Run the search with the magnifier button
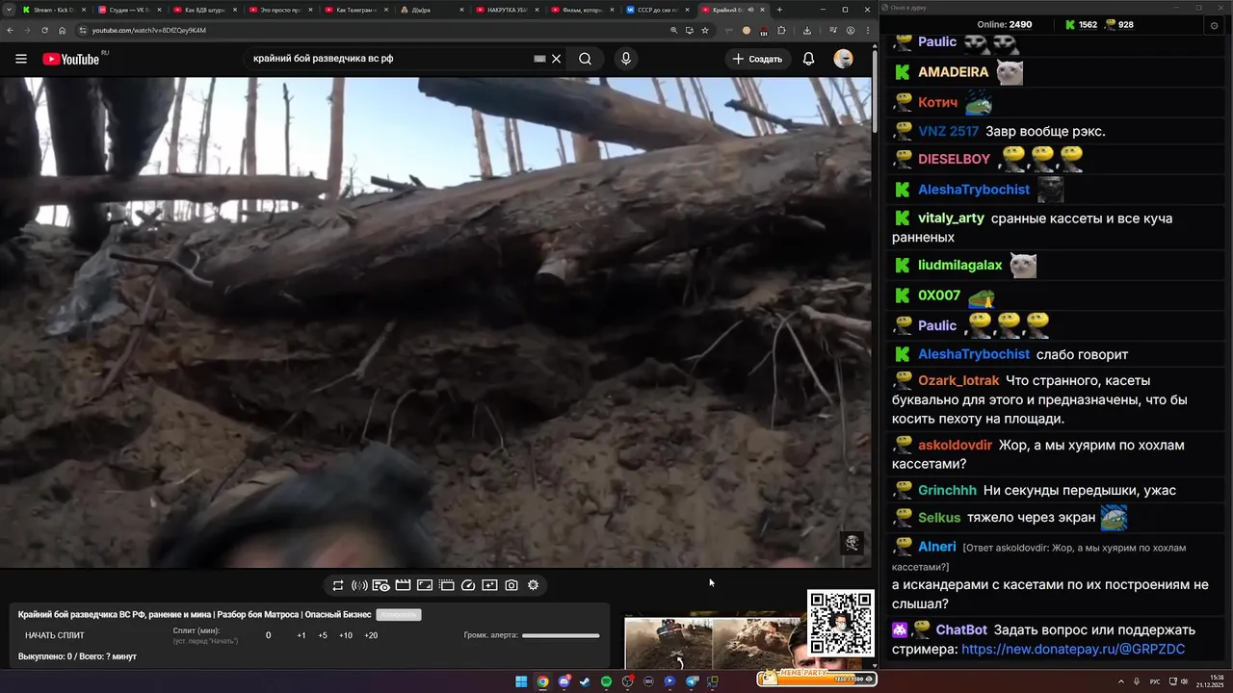 585,59
